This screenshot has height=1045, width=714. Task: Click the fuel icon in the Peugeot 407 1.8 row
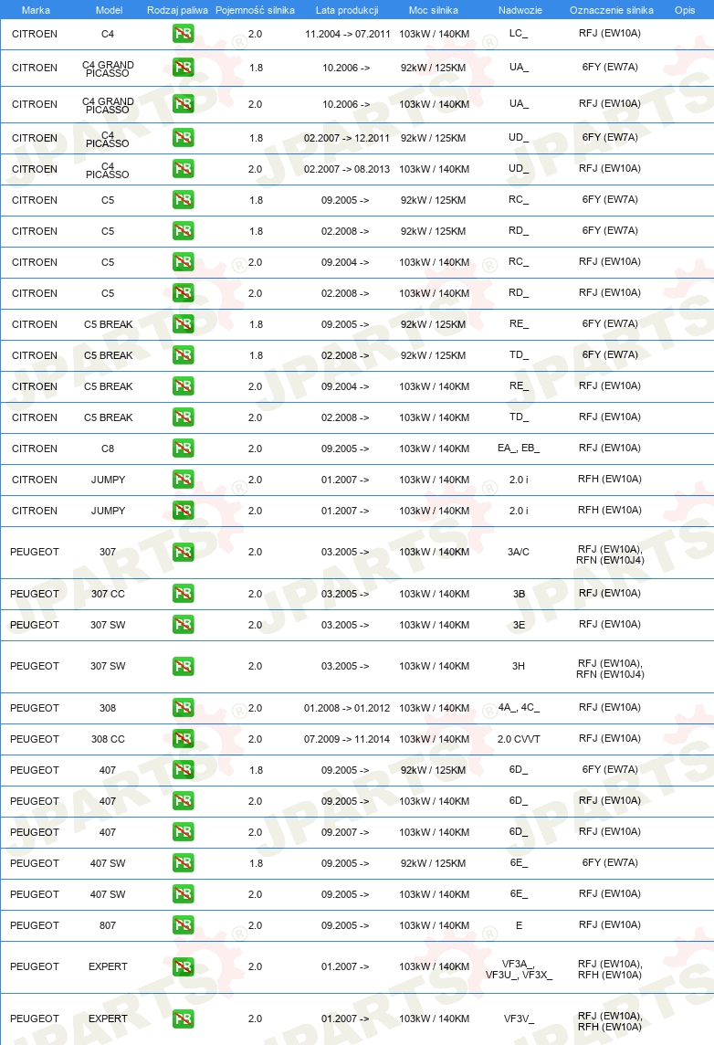184,770
